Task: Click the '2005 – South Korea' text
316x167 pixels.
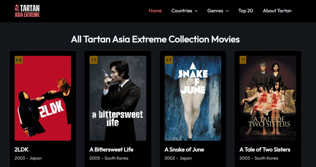Action: 109,158
